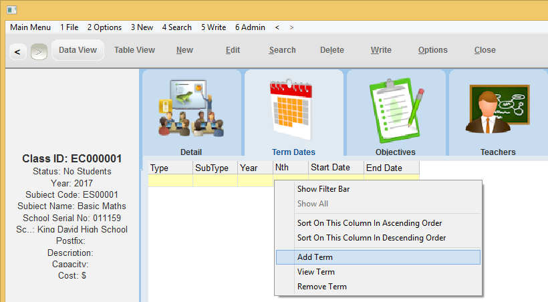This screenshot has width=548, height=302.
Task: Expand the 4 Search menu
Action: pos(176,27)
